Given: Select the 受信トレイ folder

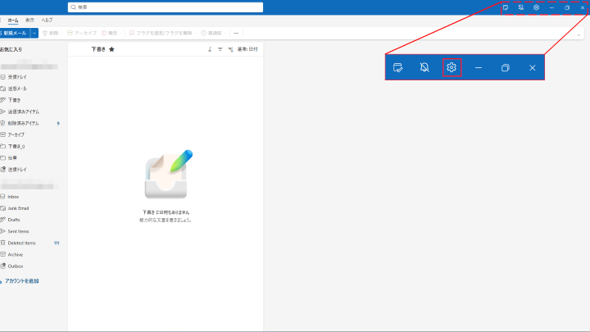Looking at the screenshot, I should (x=16, y=76).
